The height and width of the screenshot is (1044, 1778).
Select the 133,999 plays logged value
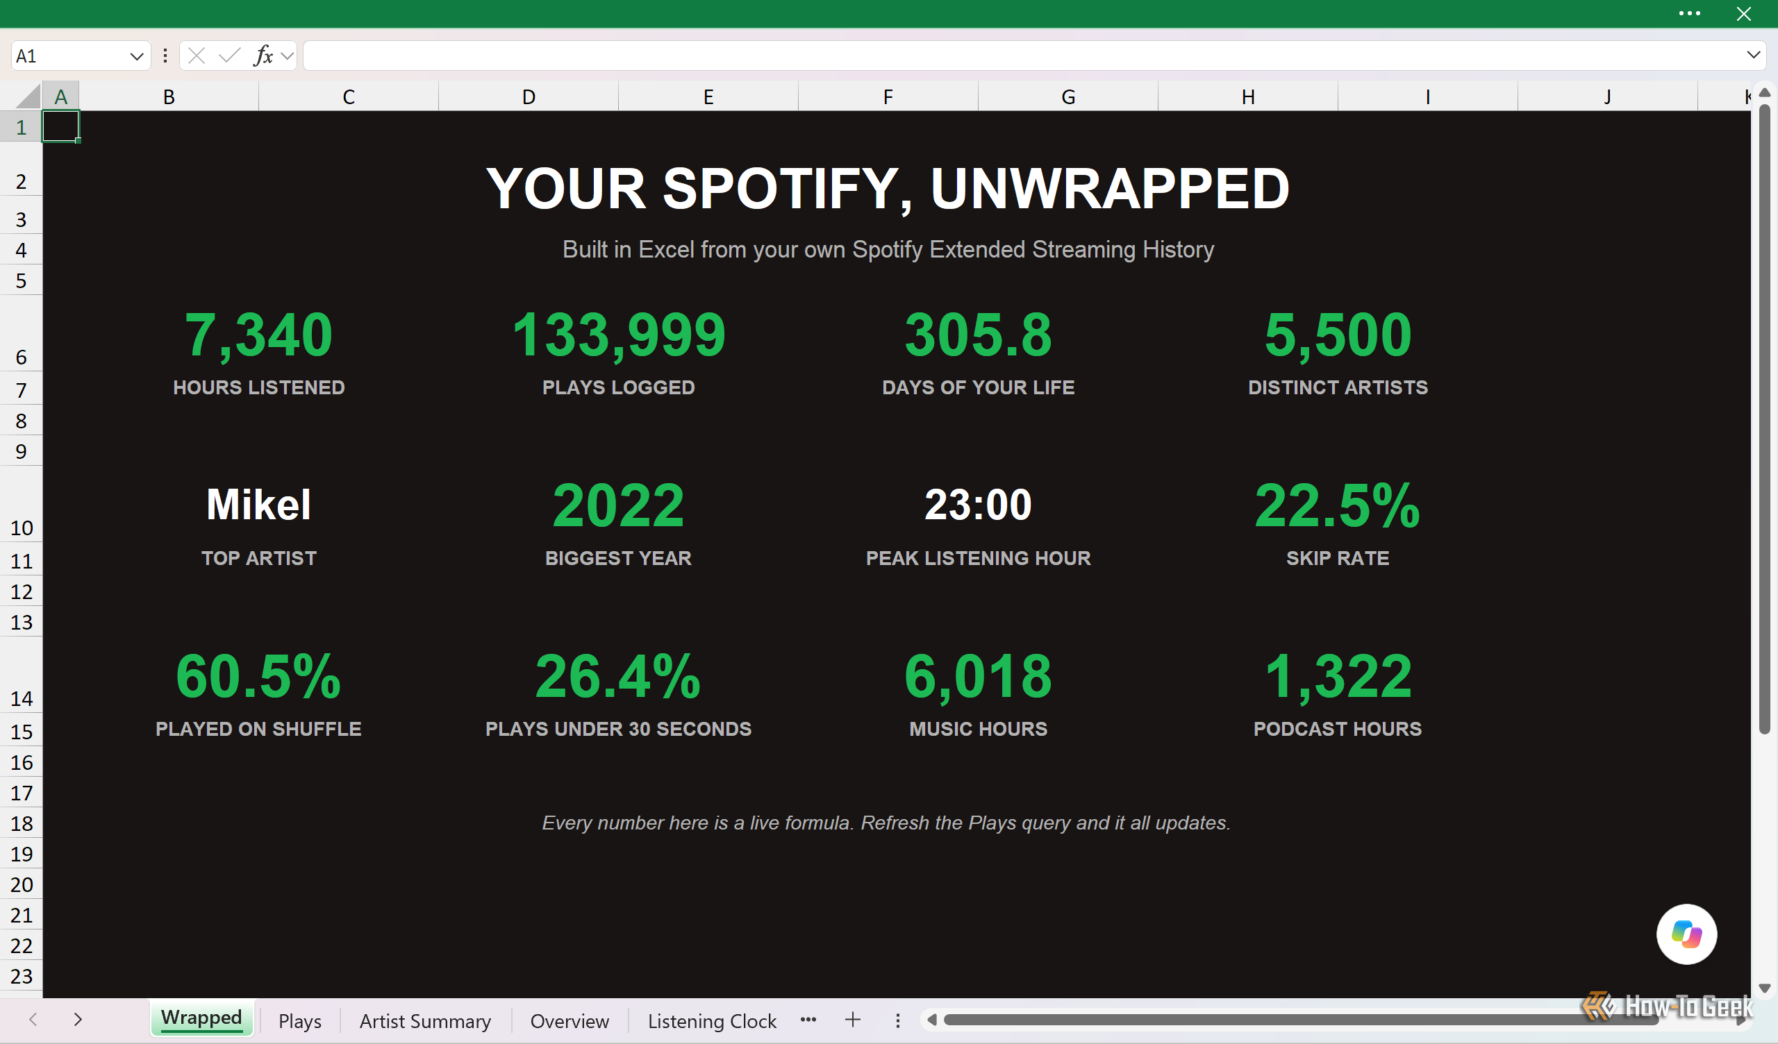pyautogui.click(x=618, y=335)
